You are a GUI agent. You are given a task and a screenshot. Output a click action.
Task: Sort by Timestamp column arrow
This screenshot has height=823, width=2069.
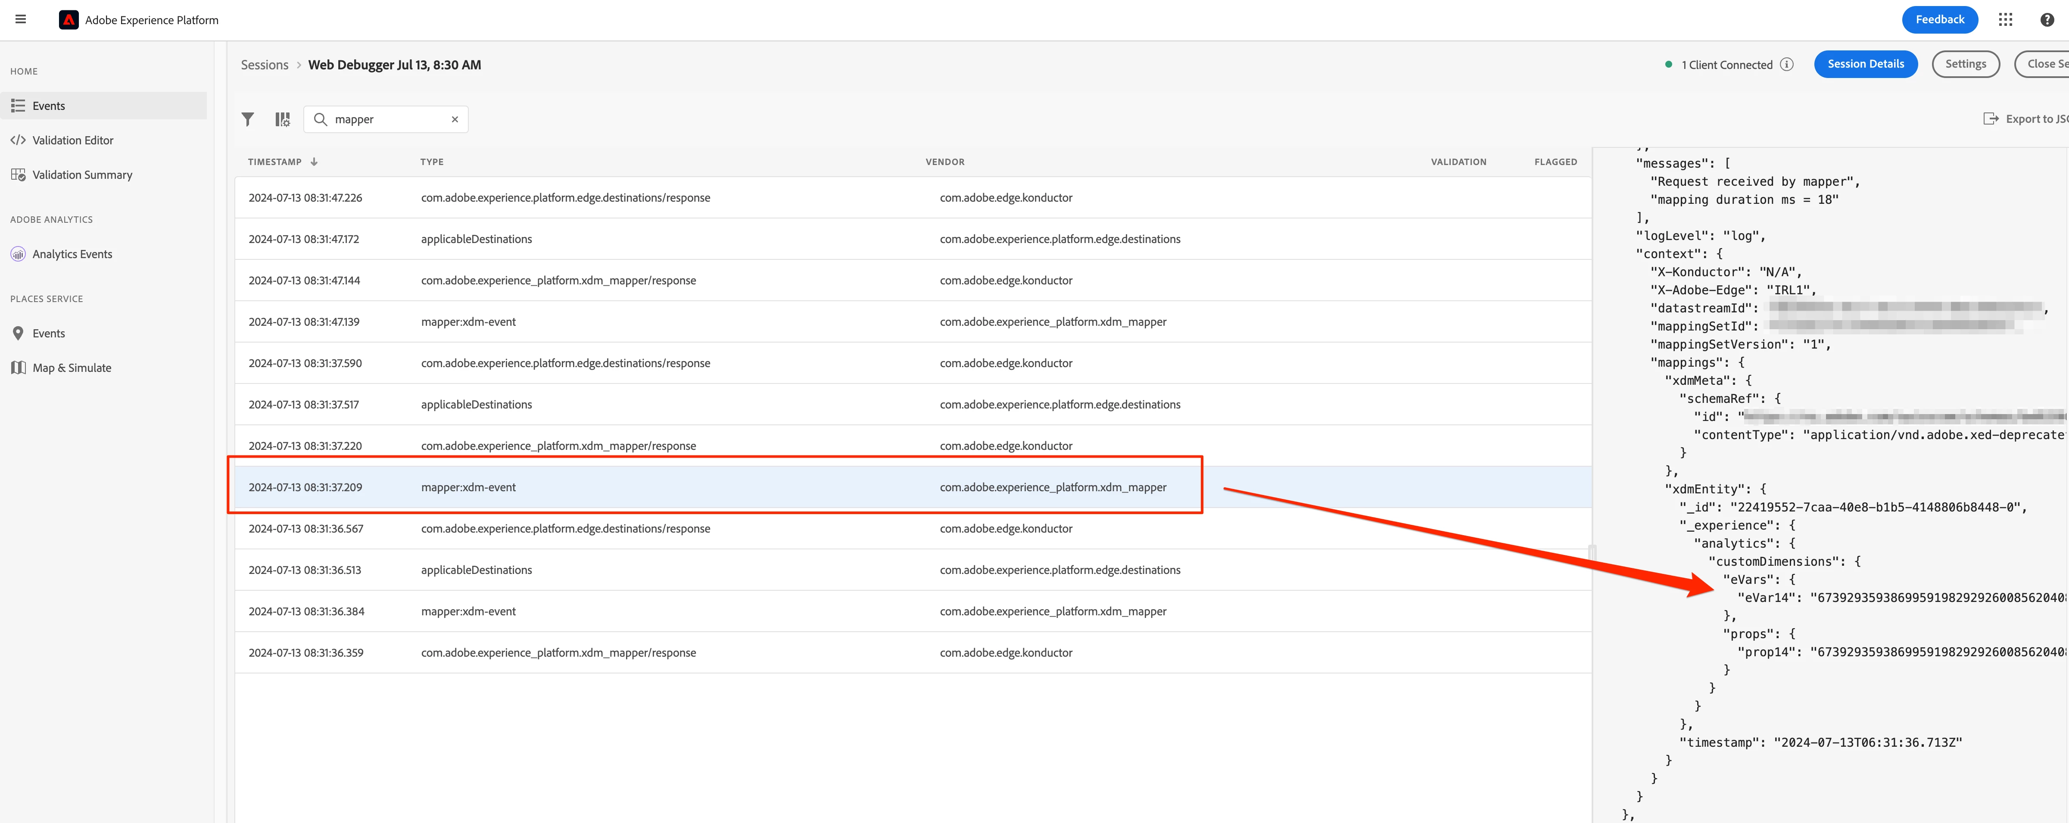tap(314, 162)
